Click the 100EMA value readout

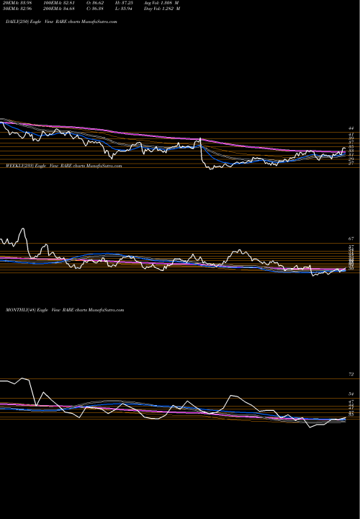[58, 2]
